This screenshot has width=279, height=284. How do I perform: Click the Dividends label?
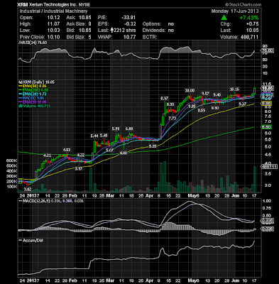tap(153, 31)
